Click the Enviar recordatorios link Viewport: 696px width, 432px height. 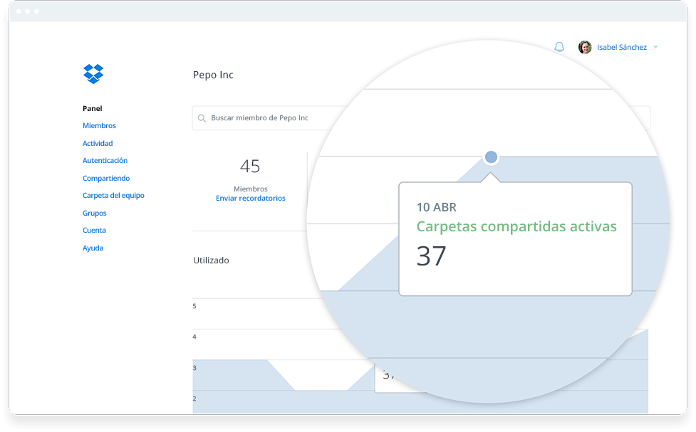251,198
